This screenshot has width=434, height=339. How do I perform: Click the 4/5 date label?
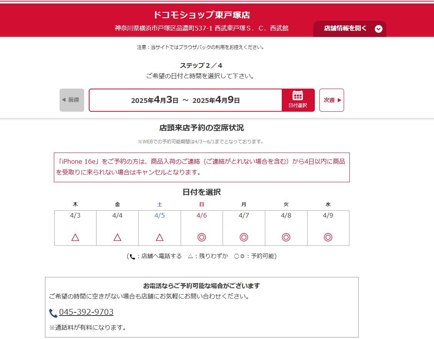(160, 215)
